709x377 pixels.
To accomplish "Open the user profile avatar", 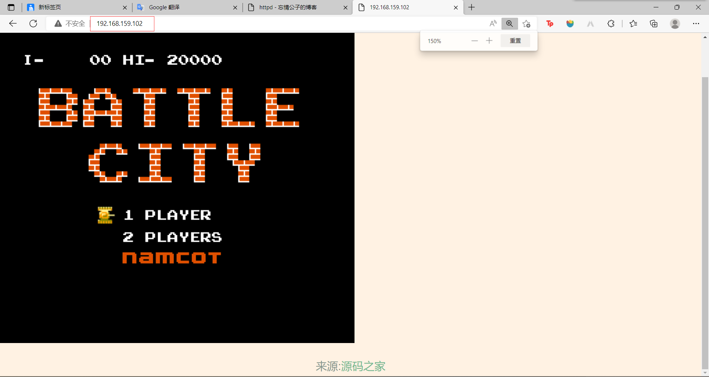I will tap(675, 24).
